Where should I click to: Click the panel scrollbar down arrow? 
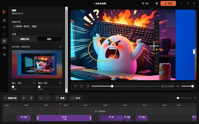66,91
